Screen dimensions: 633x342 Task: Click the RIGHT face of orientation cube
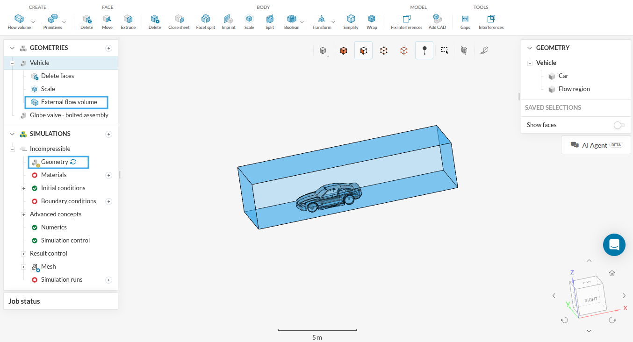click(x=591, y=299)
